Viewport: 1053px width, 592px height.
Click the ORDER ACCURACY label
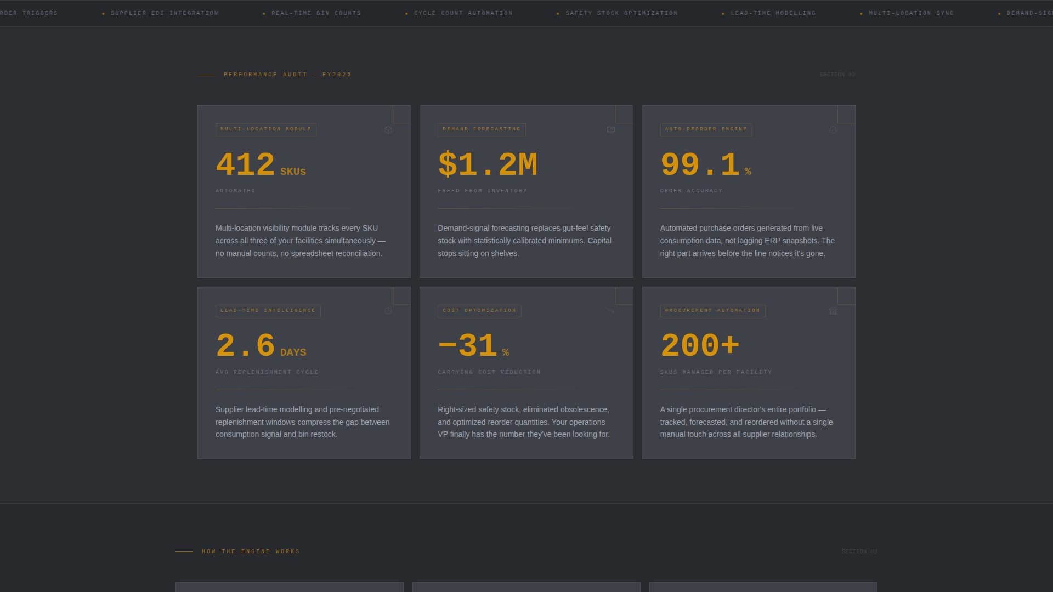click(x=691, y=191)
